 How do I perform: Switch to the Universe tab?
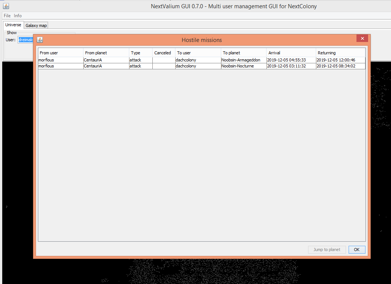13,25
